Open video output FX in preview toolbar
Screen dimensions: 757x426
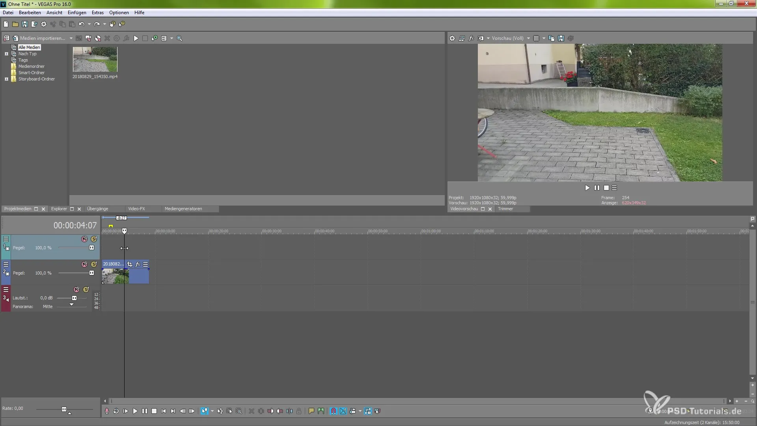pos(471,38)
